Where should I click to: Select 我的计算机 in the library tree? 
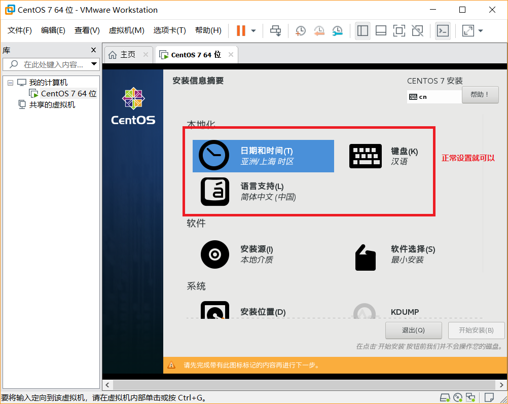[x=48, y=82]
